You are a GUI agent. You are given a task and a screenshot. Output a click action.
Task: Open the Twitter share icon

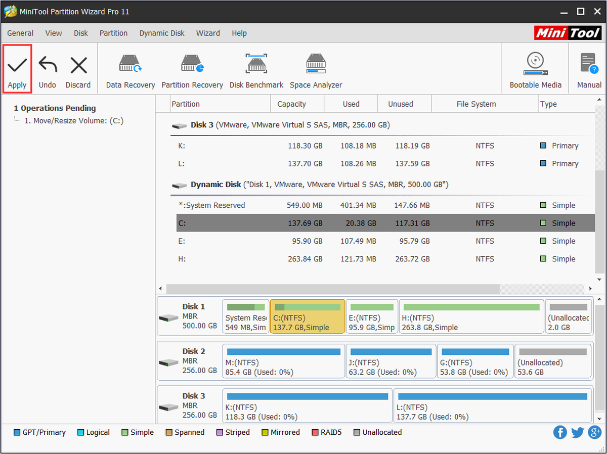[577, 432]
